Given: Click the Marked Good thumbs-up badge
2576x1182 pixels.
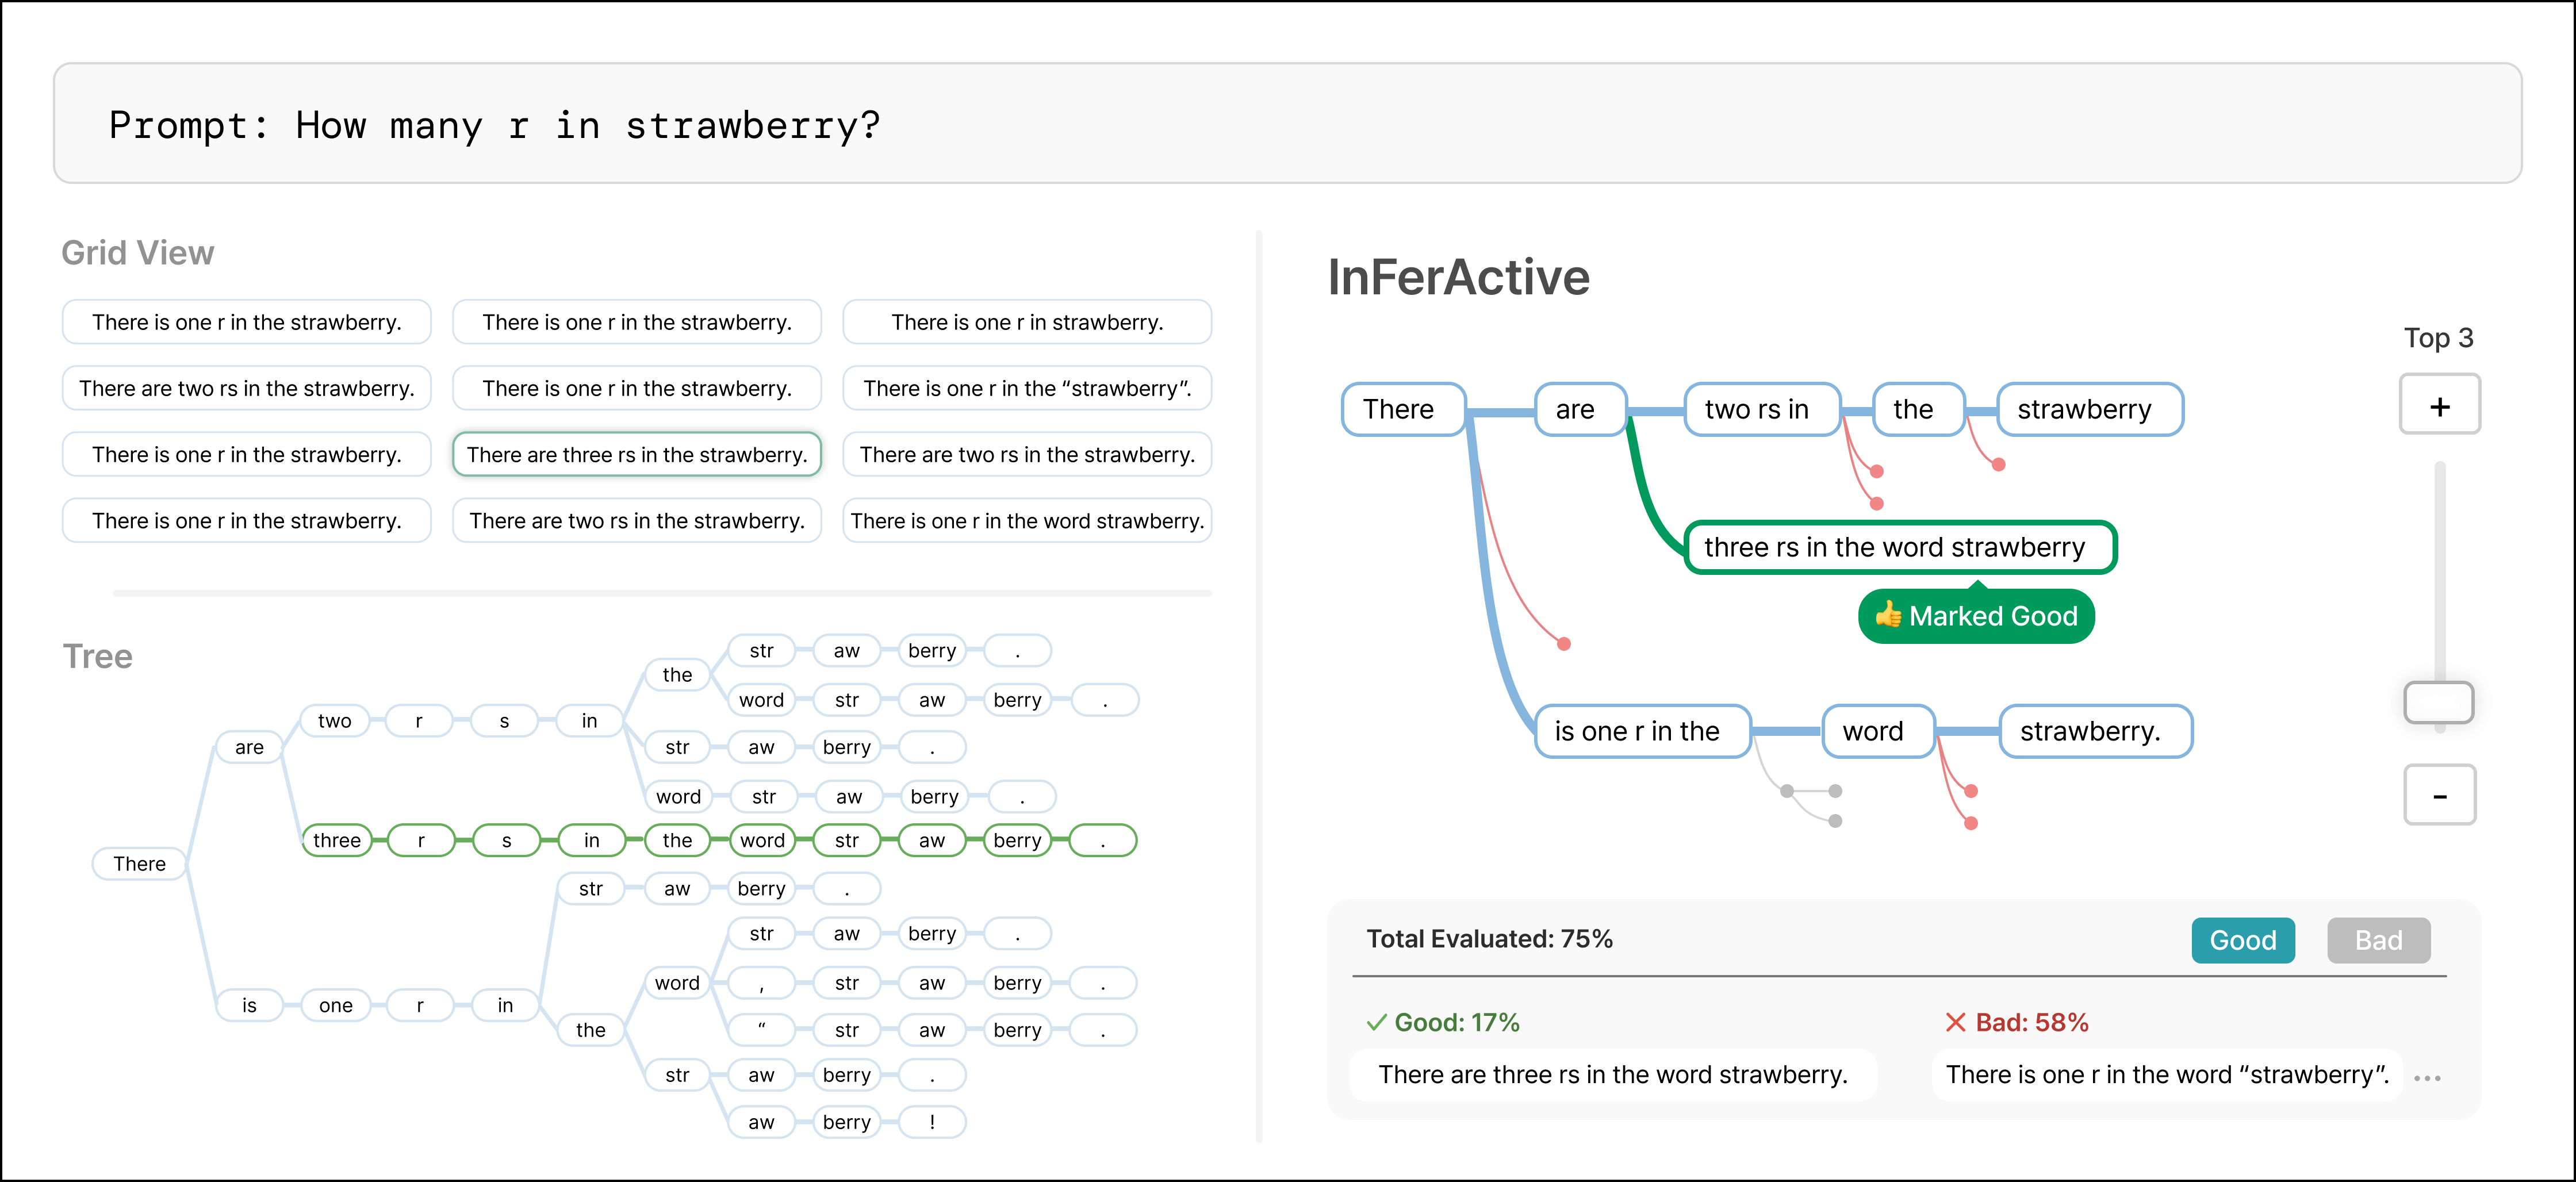Looking at the screenshot, I should pyautogui.click(x=1976, y=616).
